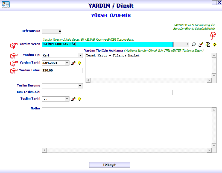Open the Yardım Tipi dropdown showing Kart
The image size is (222, 173).
coord(80,55)
